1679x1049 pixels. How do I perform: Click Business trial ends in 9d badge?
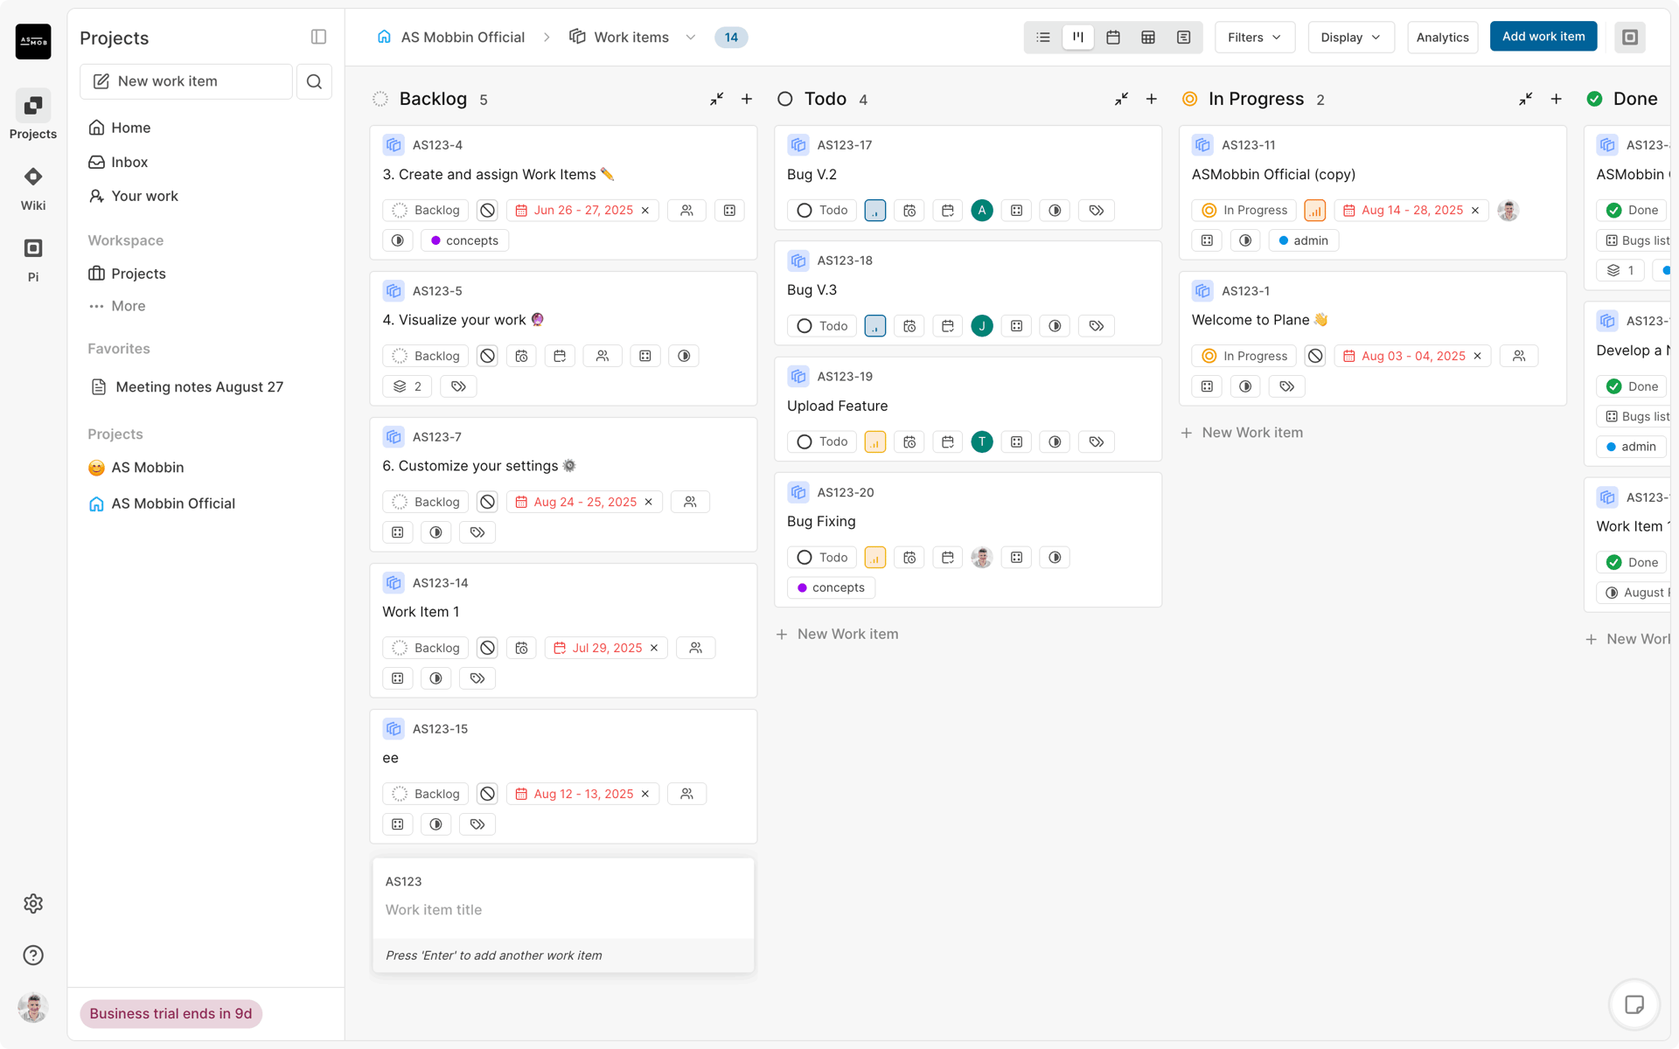171,1013
